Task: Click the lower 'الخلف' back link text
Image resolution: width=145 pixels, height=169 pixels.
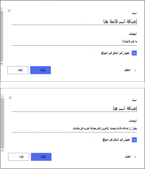Action: click(x=128, y=156)
